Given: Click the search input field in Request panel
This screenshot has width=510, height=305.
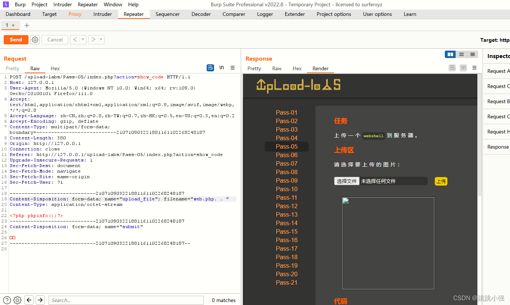Looking at the screenshot, I should point(126,300).
